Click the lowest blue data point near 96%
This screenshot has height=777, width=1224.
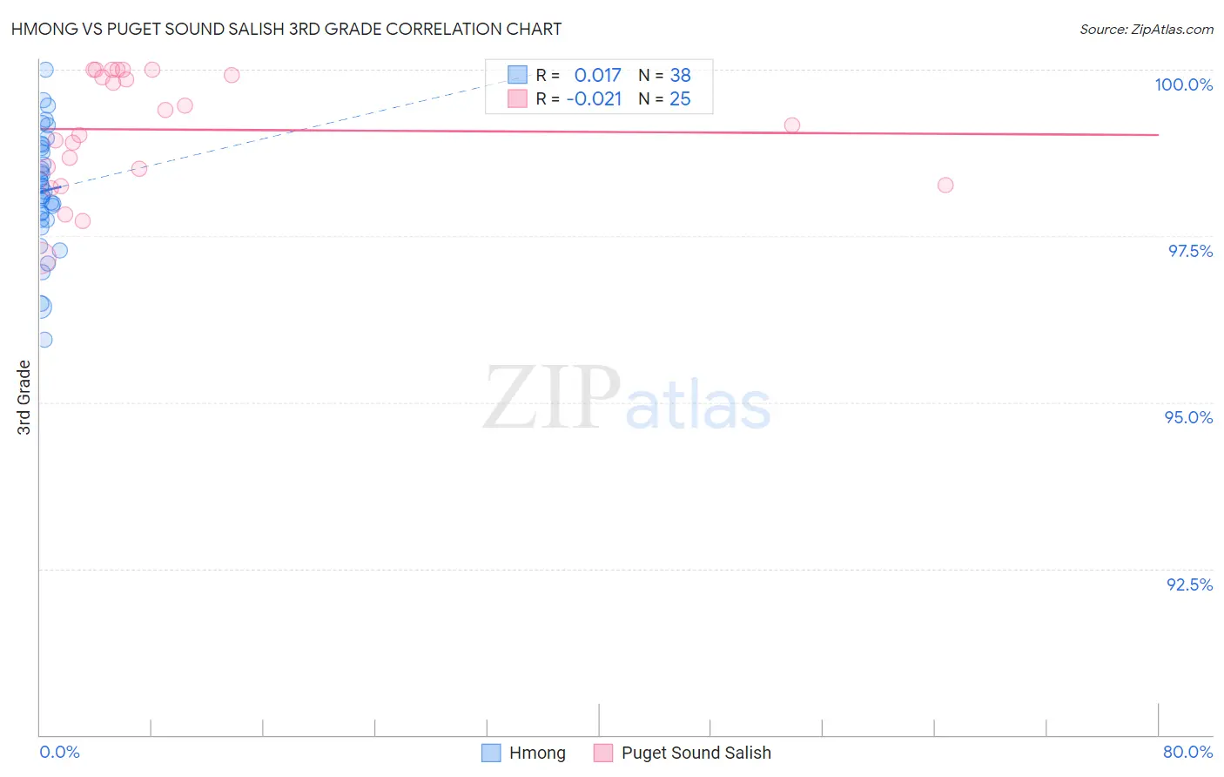pos(44,339)
